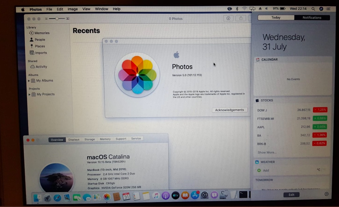Open Calendar from the Dock

click(126, 196)
